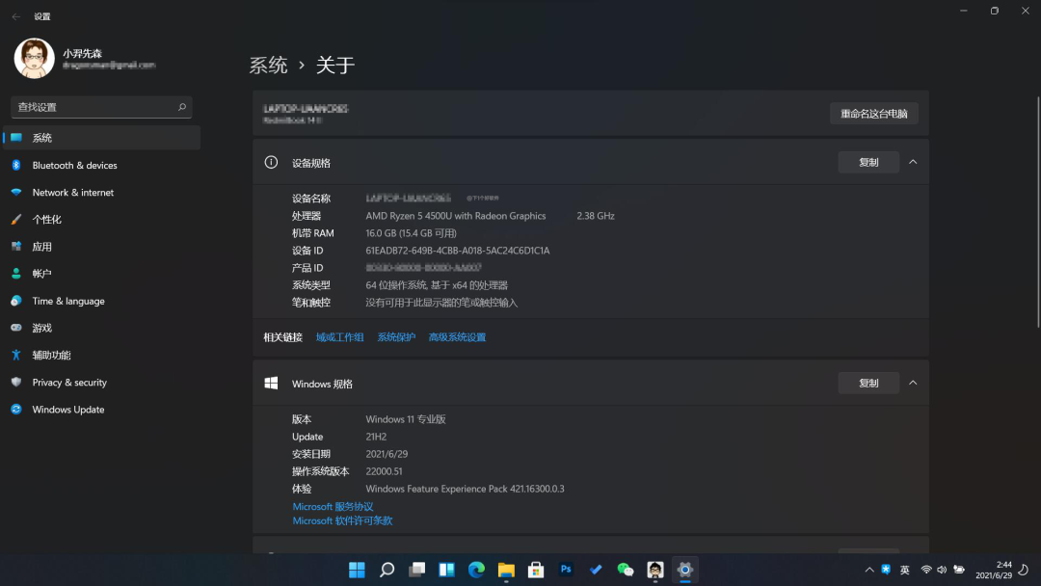Click the user profile avatar picture

35,59
